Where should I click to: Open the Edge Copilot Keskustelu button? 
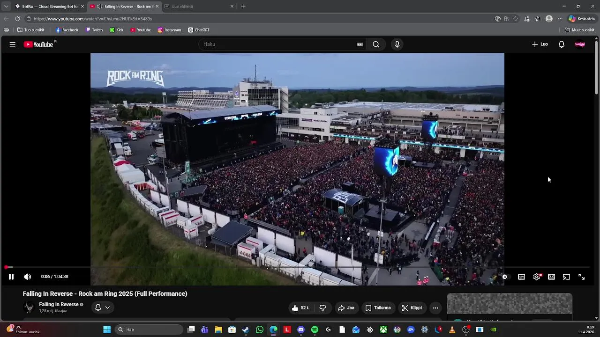click(x=582, y=19)
